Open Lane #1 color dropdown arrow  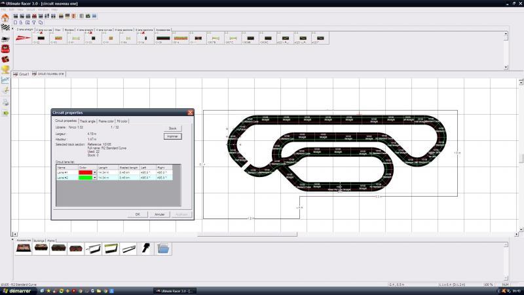[95, 172]
